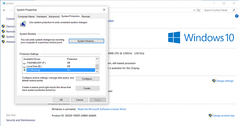The width and height of the screenshot is (239, 126).
Task: Click the (C:) Missing drive icon
Action: tap(25, 70)
